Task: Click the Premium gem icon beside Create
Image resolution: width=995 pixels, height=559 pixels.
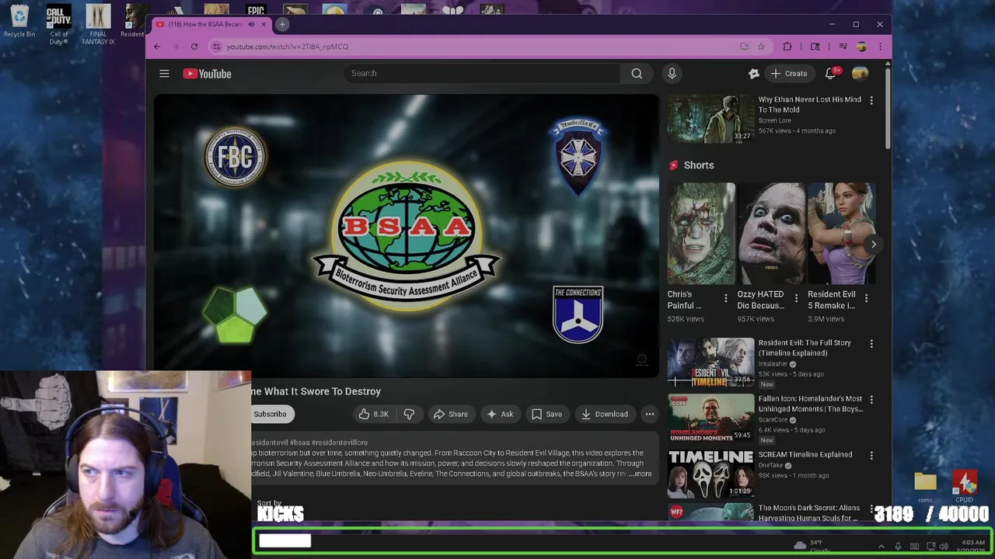Action: 753,73
